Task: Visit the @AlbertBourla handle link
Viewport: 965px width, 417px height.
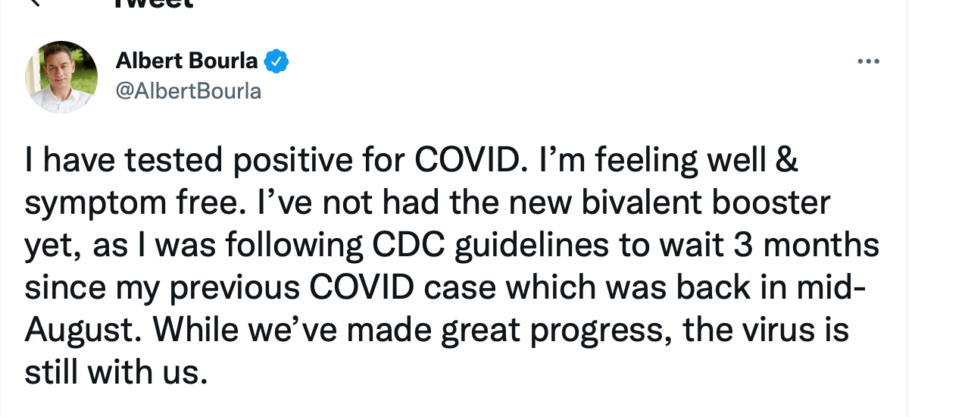Action: [188, 91]
